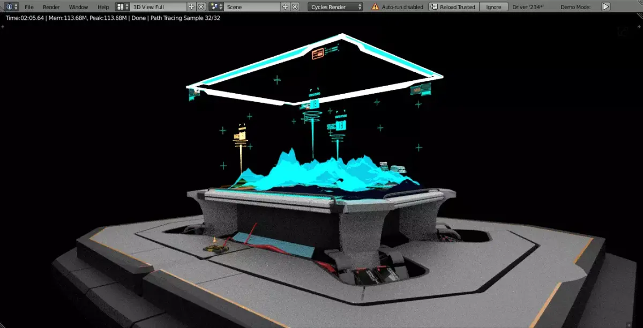Click the Driver '234*' text
643x328 pixels.
(x=528, y=7)
